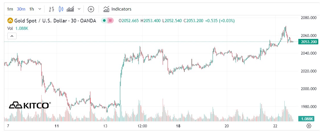Collapse the indicator legend with the chevron
Viewport: 320px width, 137px height.
12,36
